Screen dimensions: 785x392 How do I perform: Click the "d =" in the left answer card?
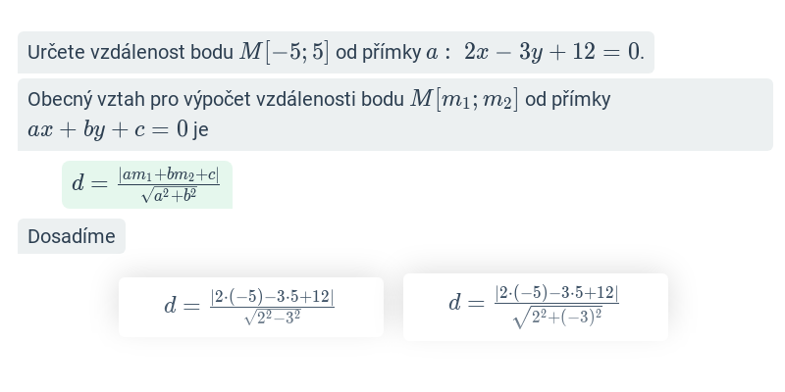tap(182, 305)
